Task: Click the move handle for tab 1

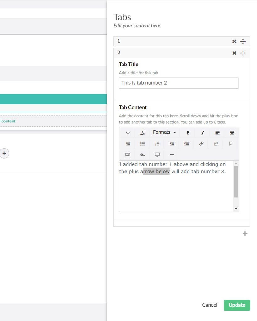Action: point(243,41)
